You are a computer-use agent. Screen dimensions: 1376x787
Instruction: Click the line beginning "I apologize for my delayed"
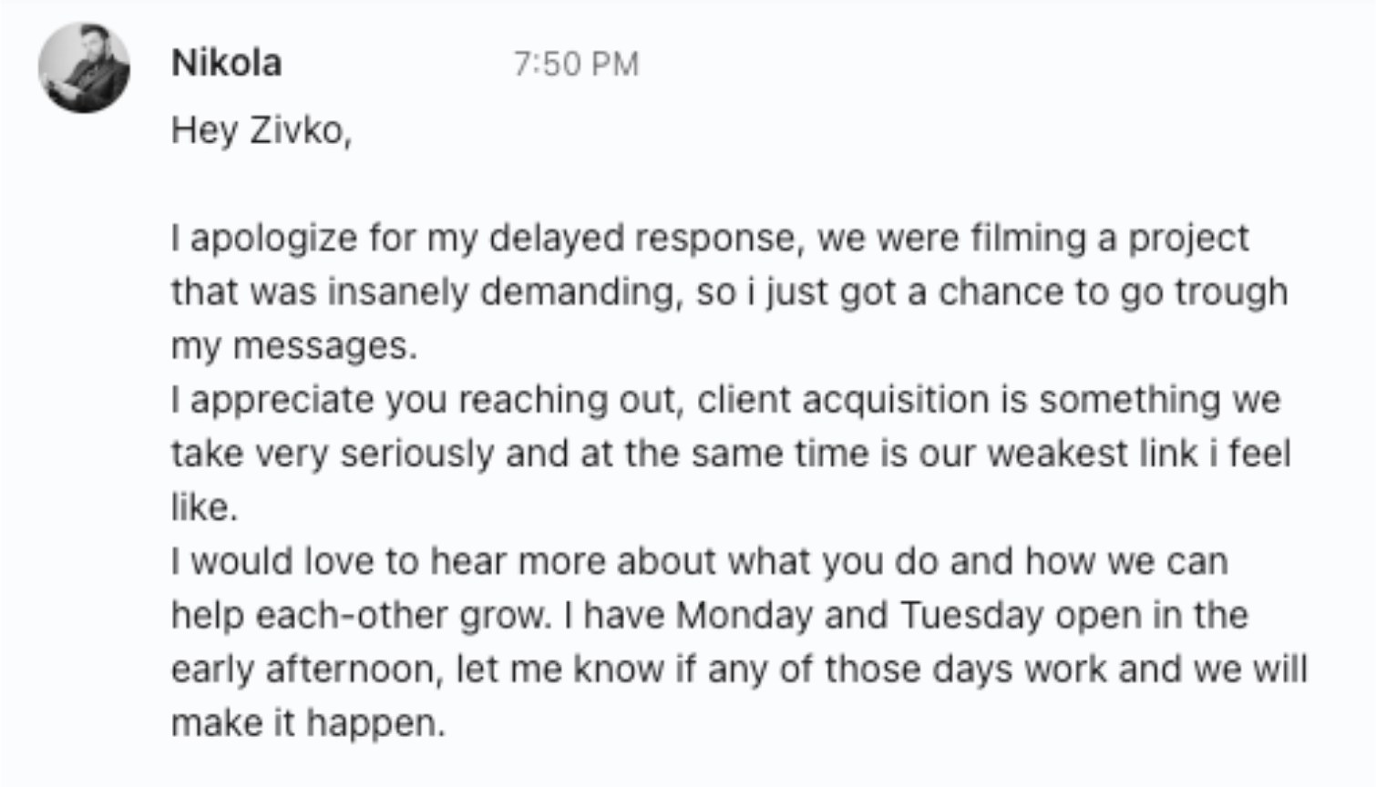point(710,239)
